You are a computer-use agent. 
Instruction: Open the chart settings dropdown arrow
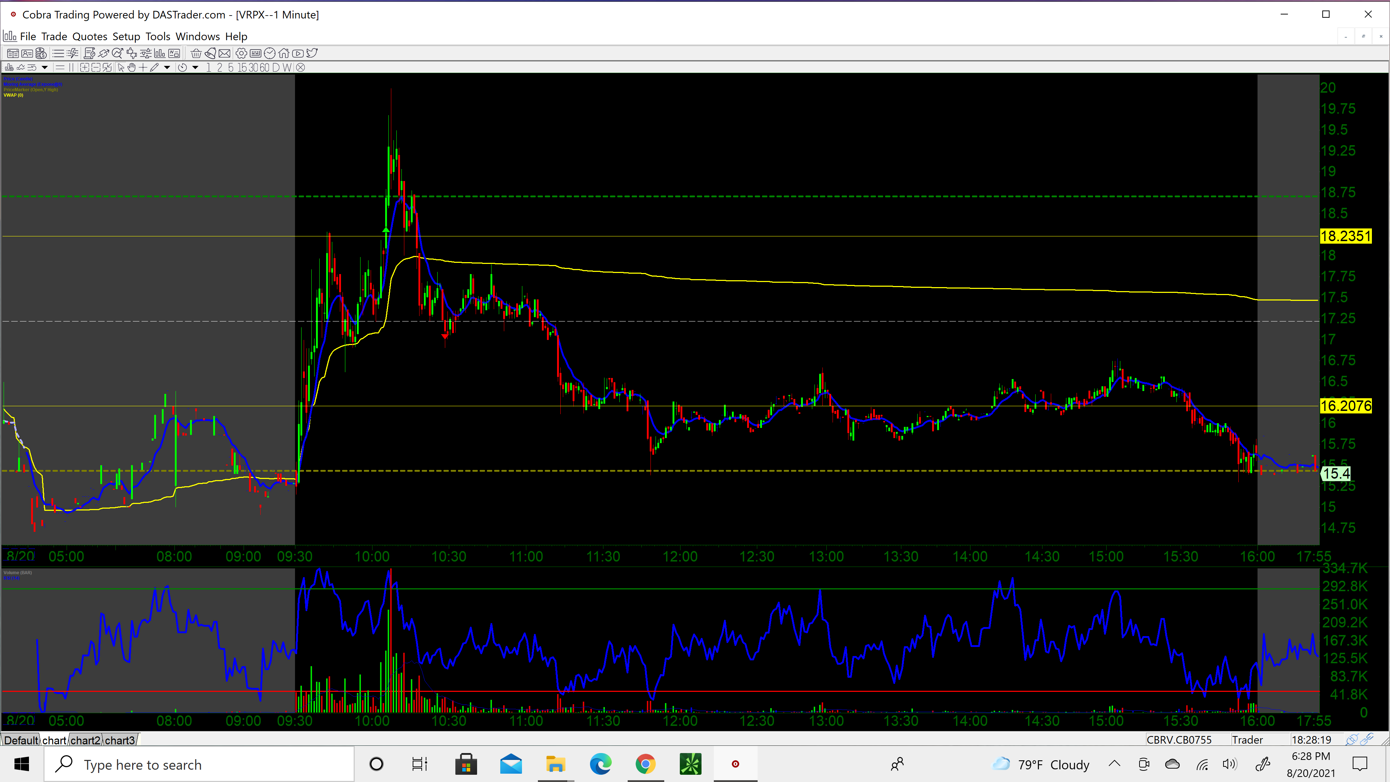45,67
